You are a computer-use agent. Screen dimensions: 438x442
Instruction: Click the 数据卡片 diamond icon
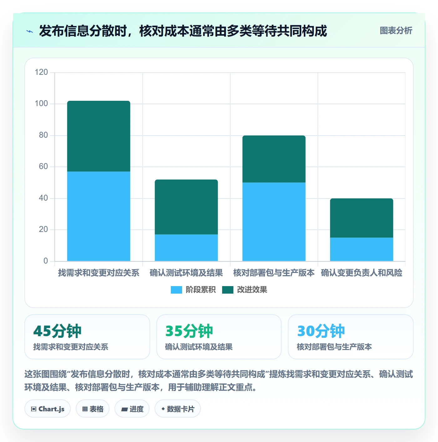(163, 409)
